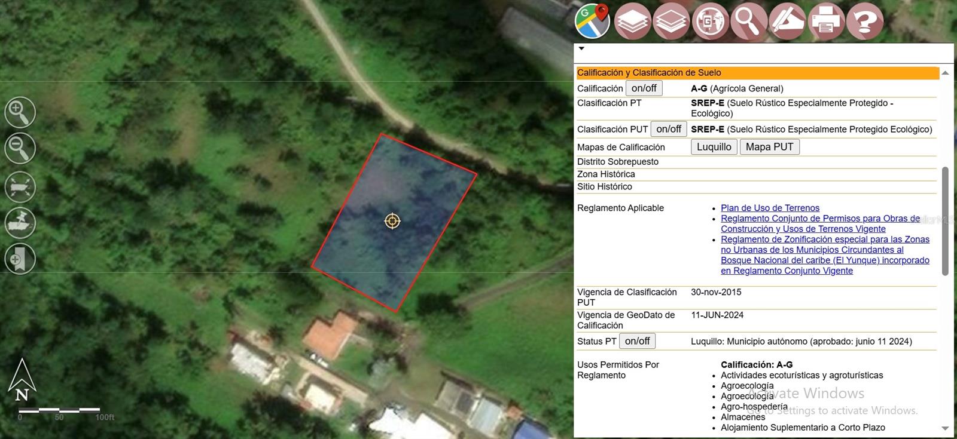Open the magnifying glass search tool in top toolbar
957x439 pixels.
748,22
